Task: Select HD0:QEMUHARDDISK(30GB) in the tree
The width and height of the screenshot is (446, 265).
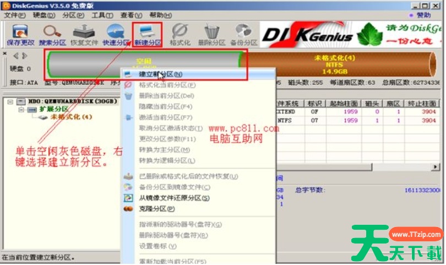Action: pos(73,101)
